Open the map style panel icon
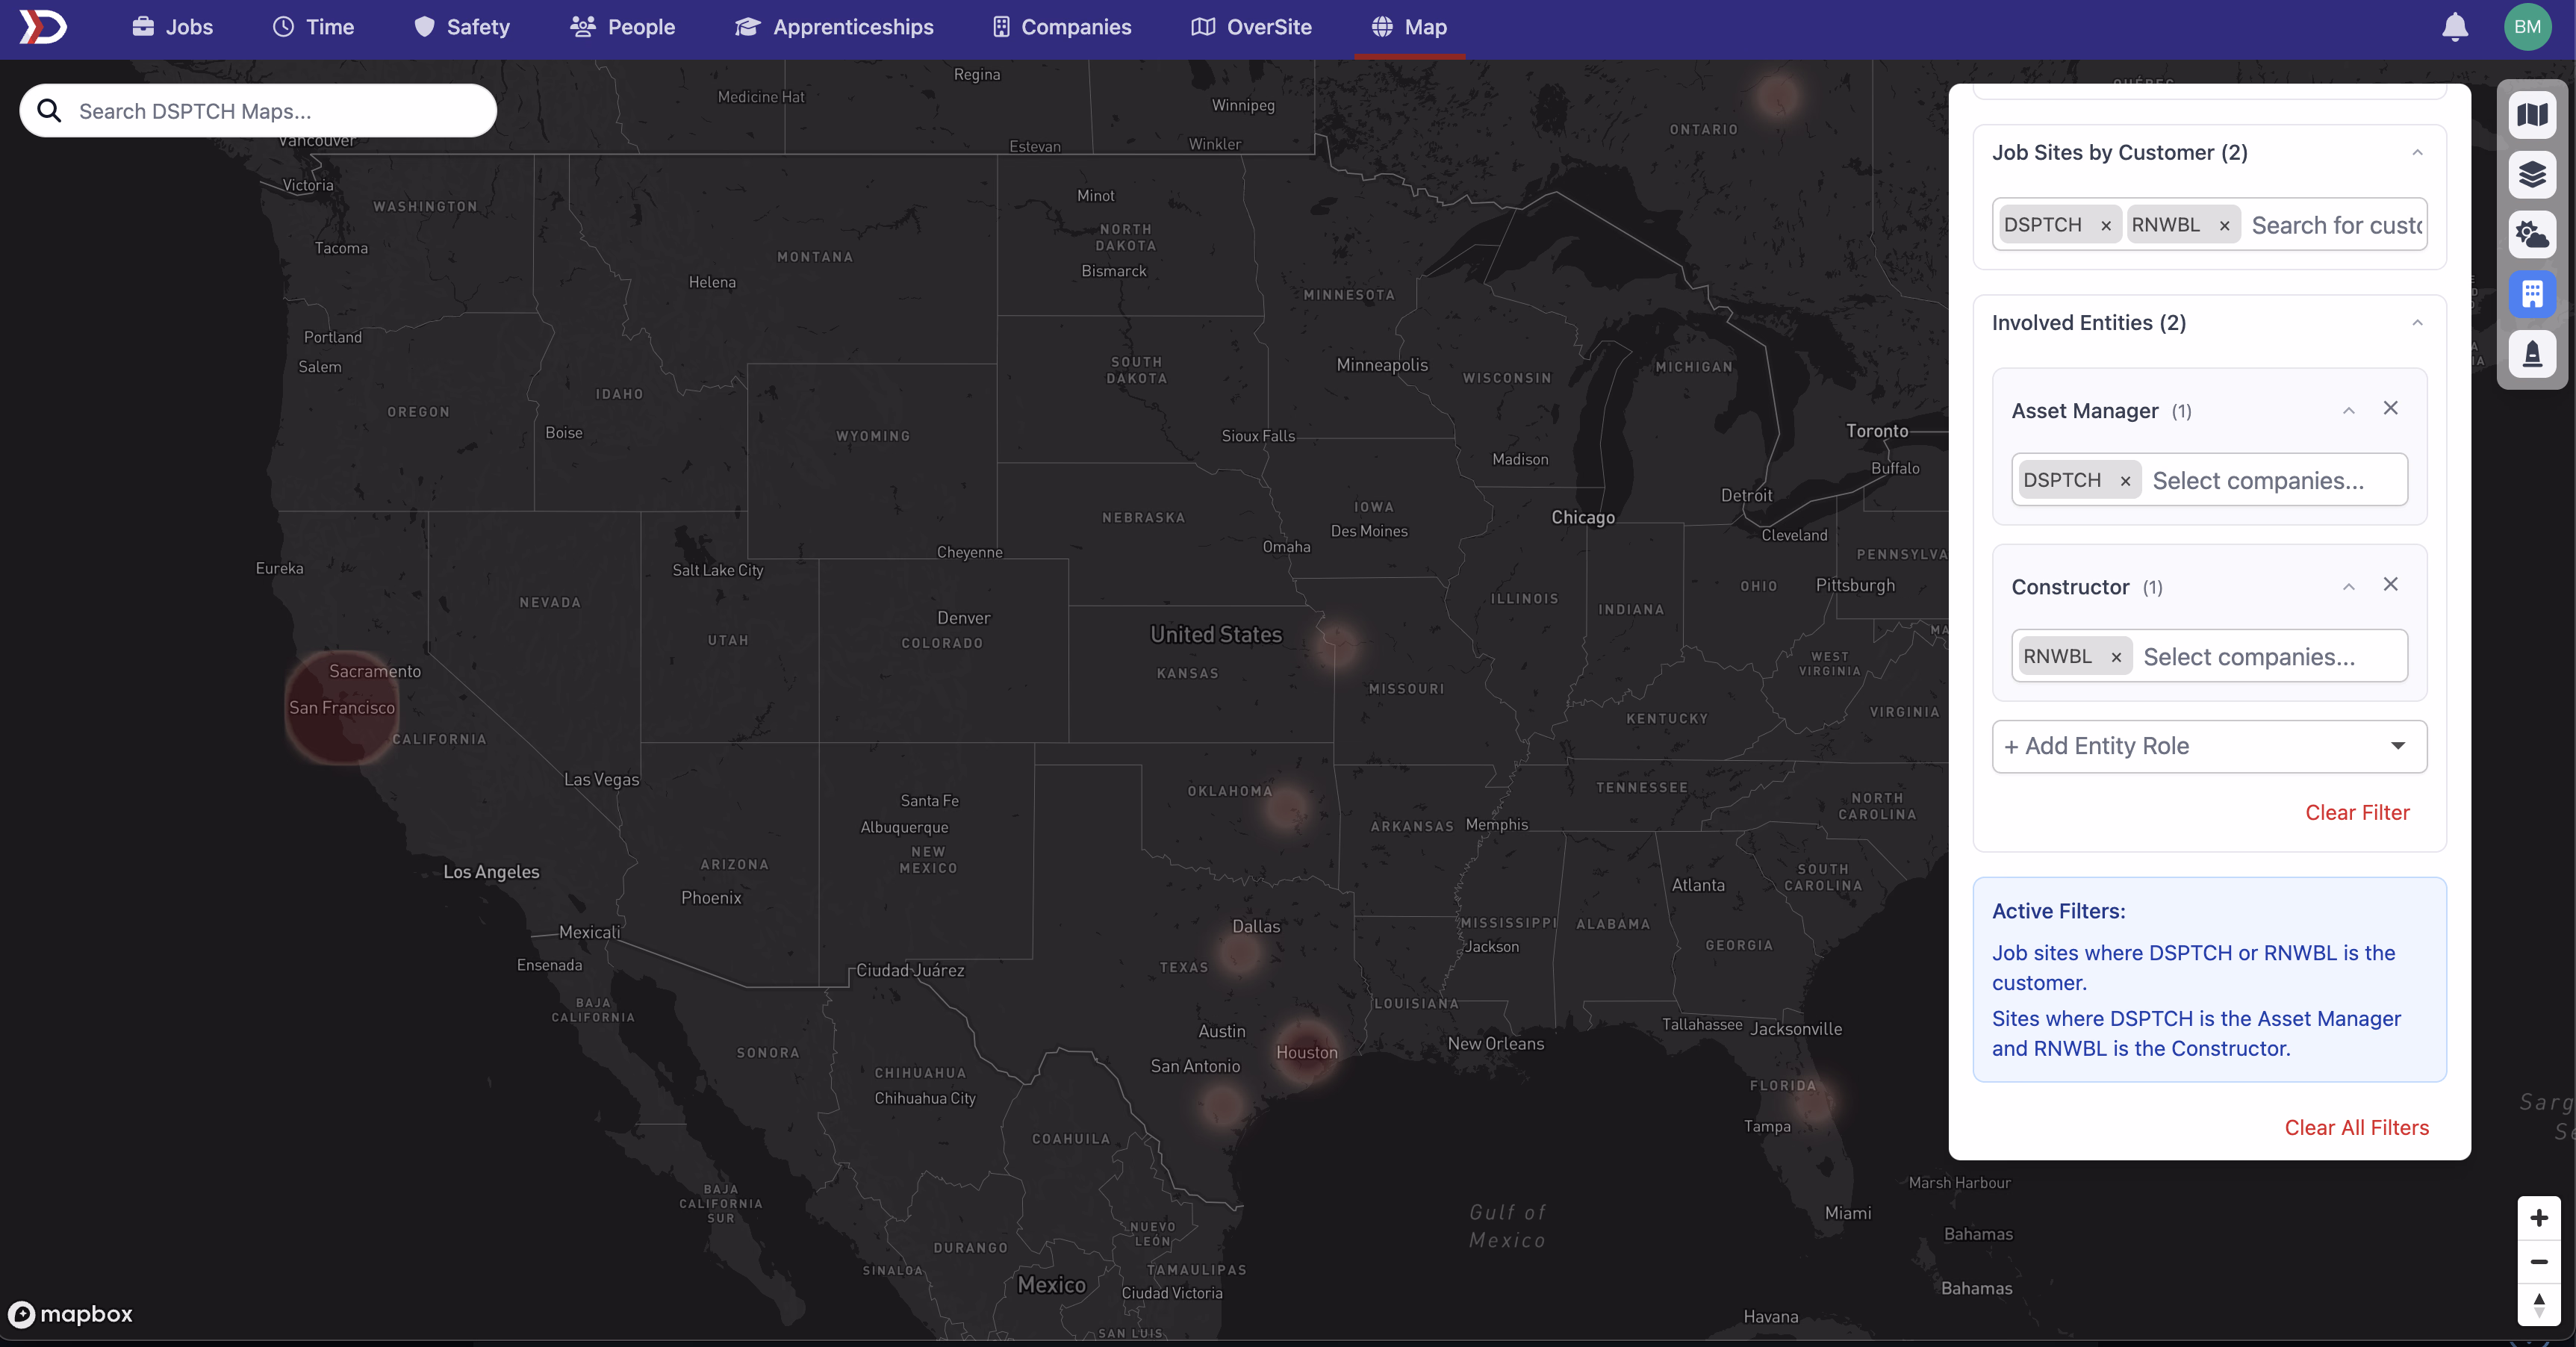The height and width of the screenshot is (1347, 2576). 2532,115
